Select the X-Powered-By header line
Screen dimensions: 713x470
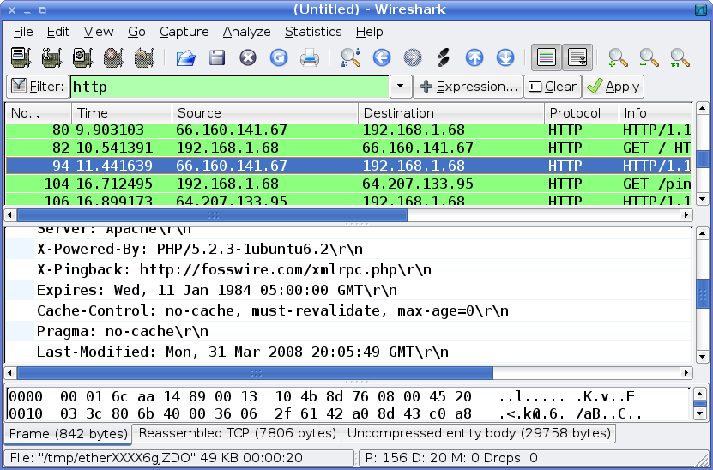(348, 249)
